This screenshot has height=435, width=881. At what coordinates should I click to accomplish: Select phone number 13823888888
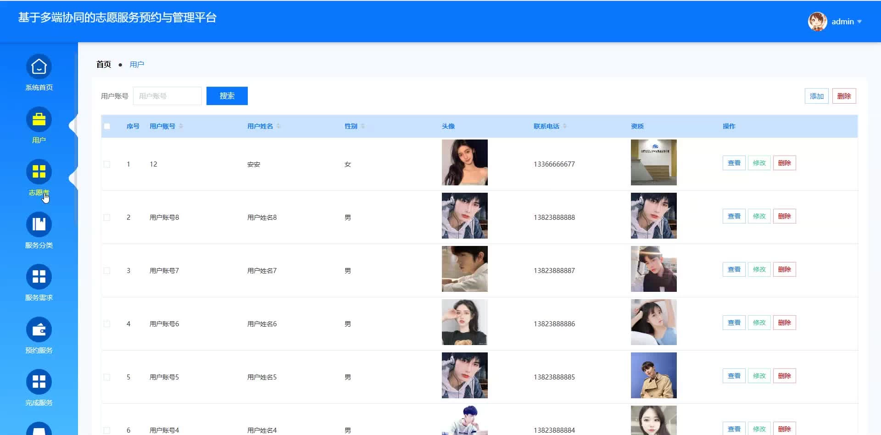pyautogui.click(x=554, y=217)
